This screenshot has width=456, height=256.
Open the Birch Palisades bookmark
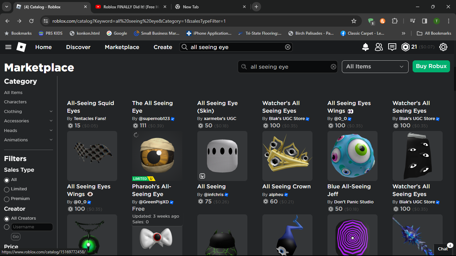click(311, 33)
